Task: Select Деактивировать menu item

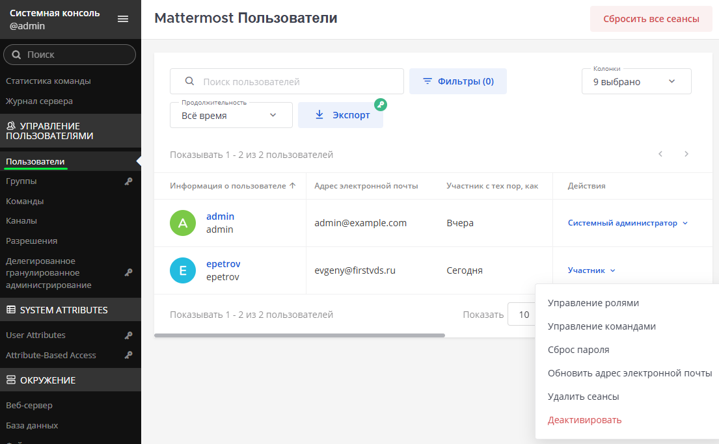Action: click(585, 420)
